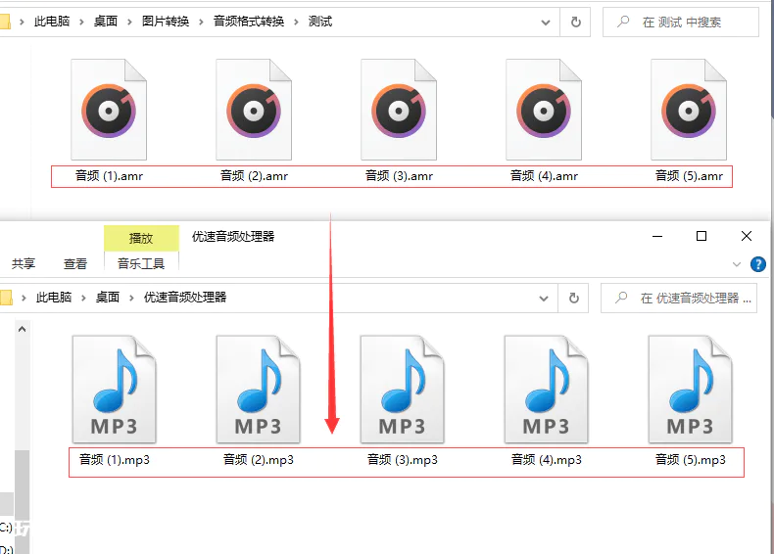Expand chevron after 音频格式转换 in path
This screenshot has width=774, height=554.
296,22
